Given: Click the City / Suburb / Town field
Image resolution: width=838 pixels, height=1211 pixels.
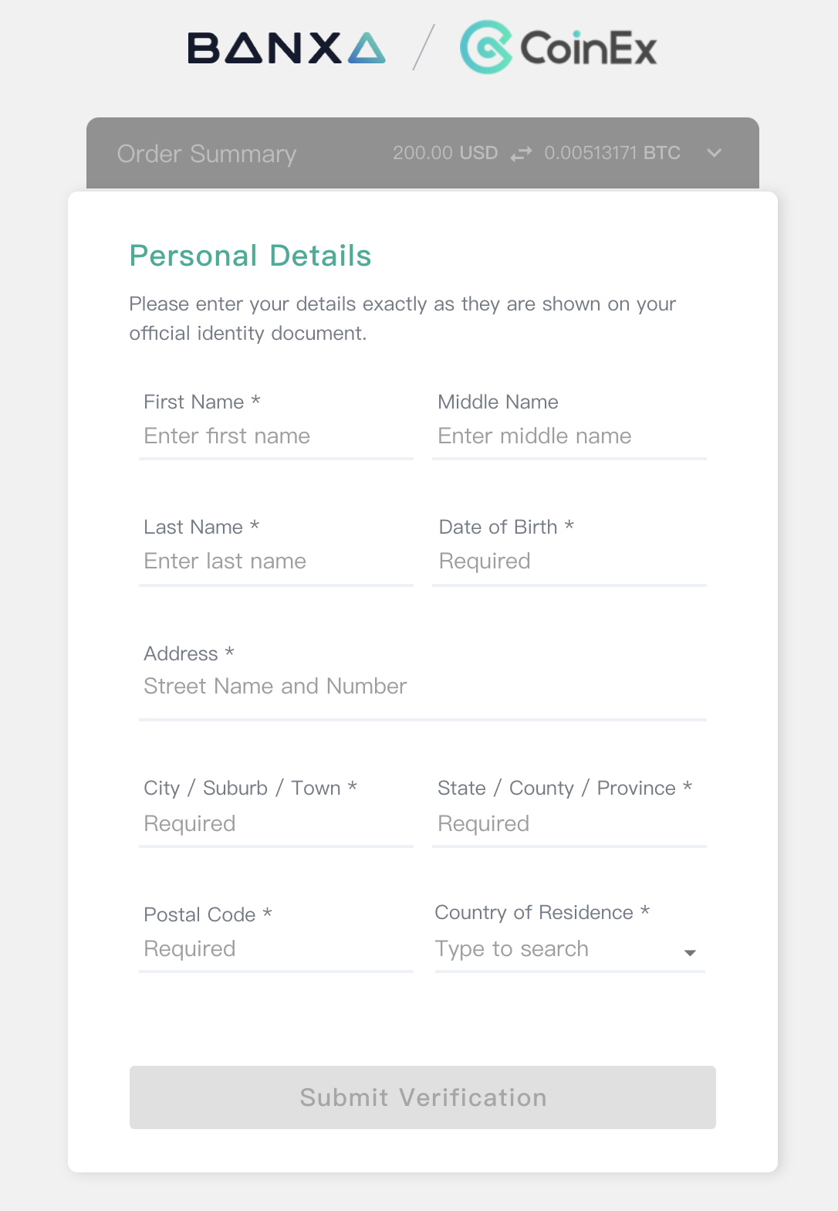Looking at the screenshot, I should click(x=276, y=824).
